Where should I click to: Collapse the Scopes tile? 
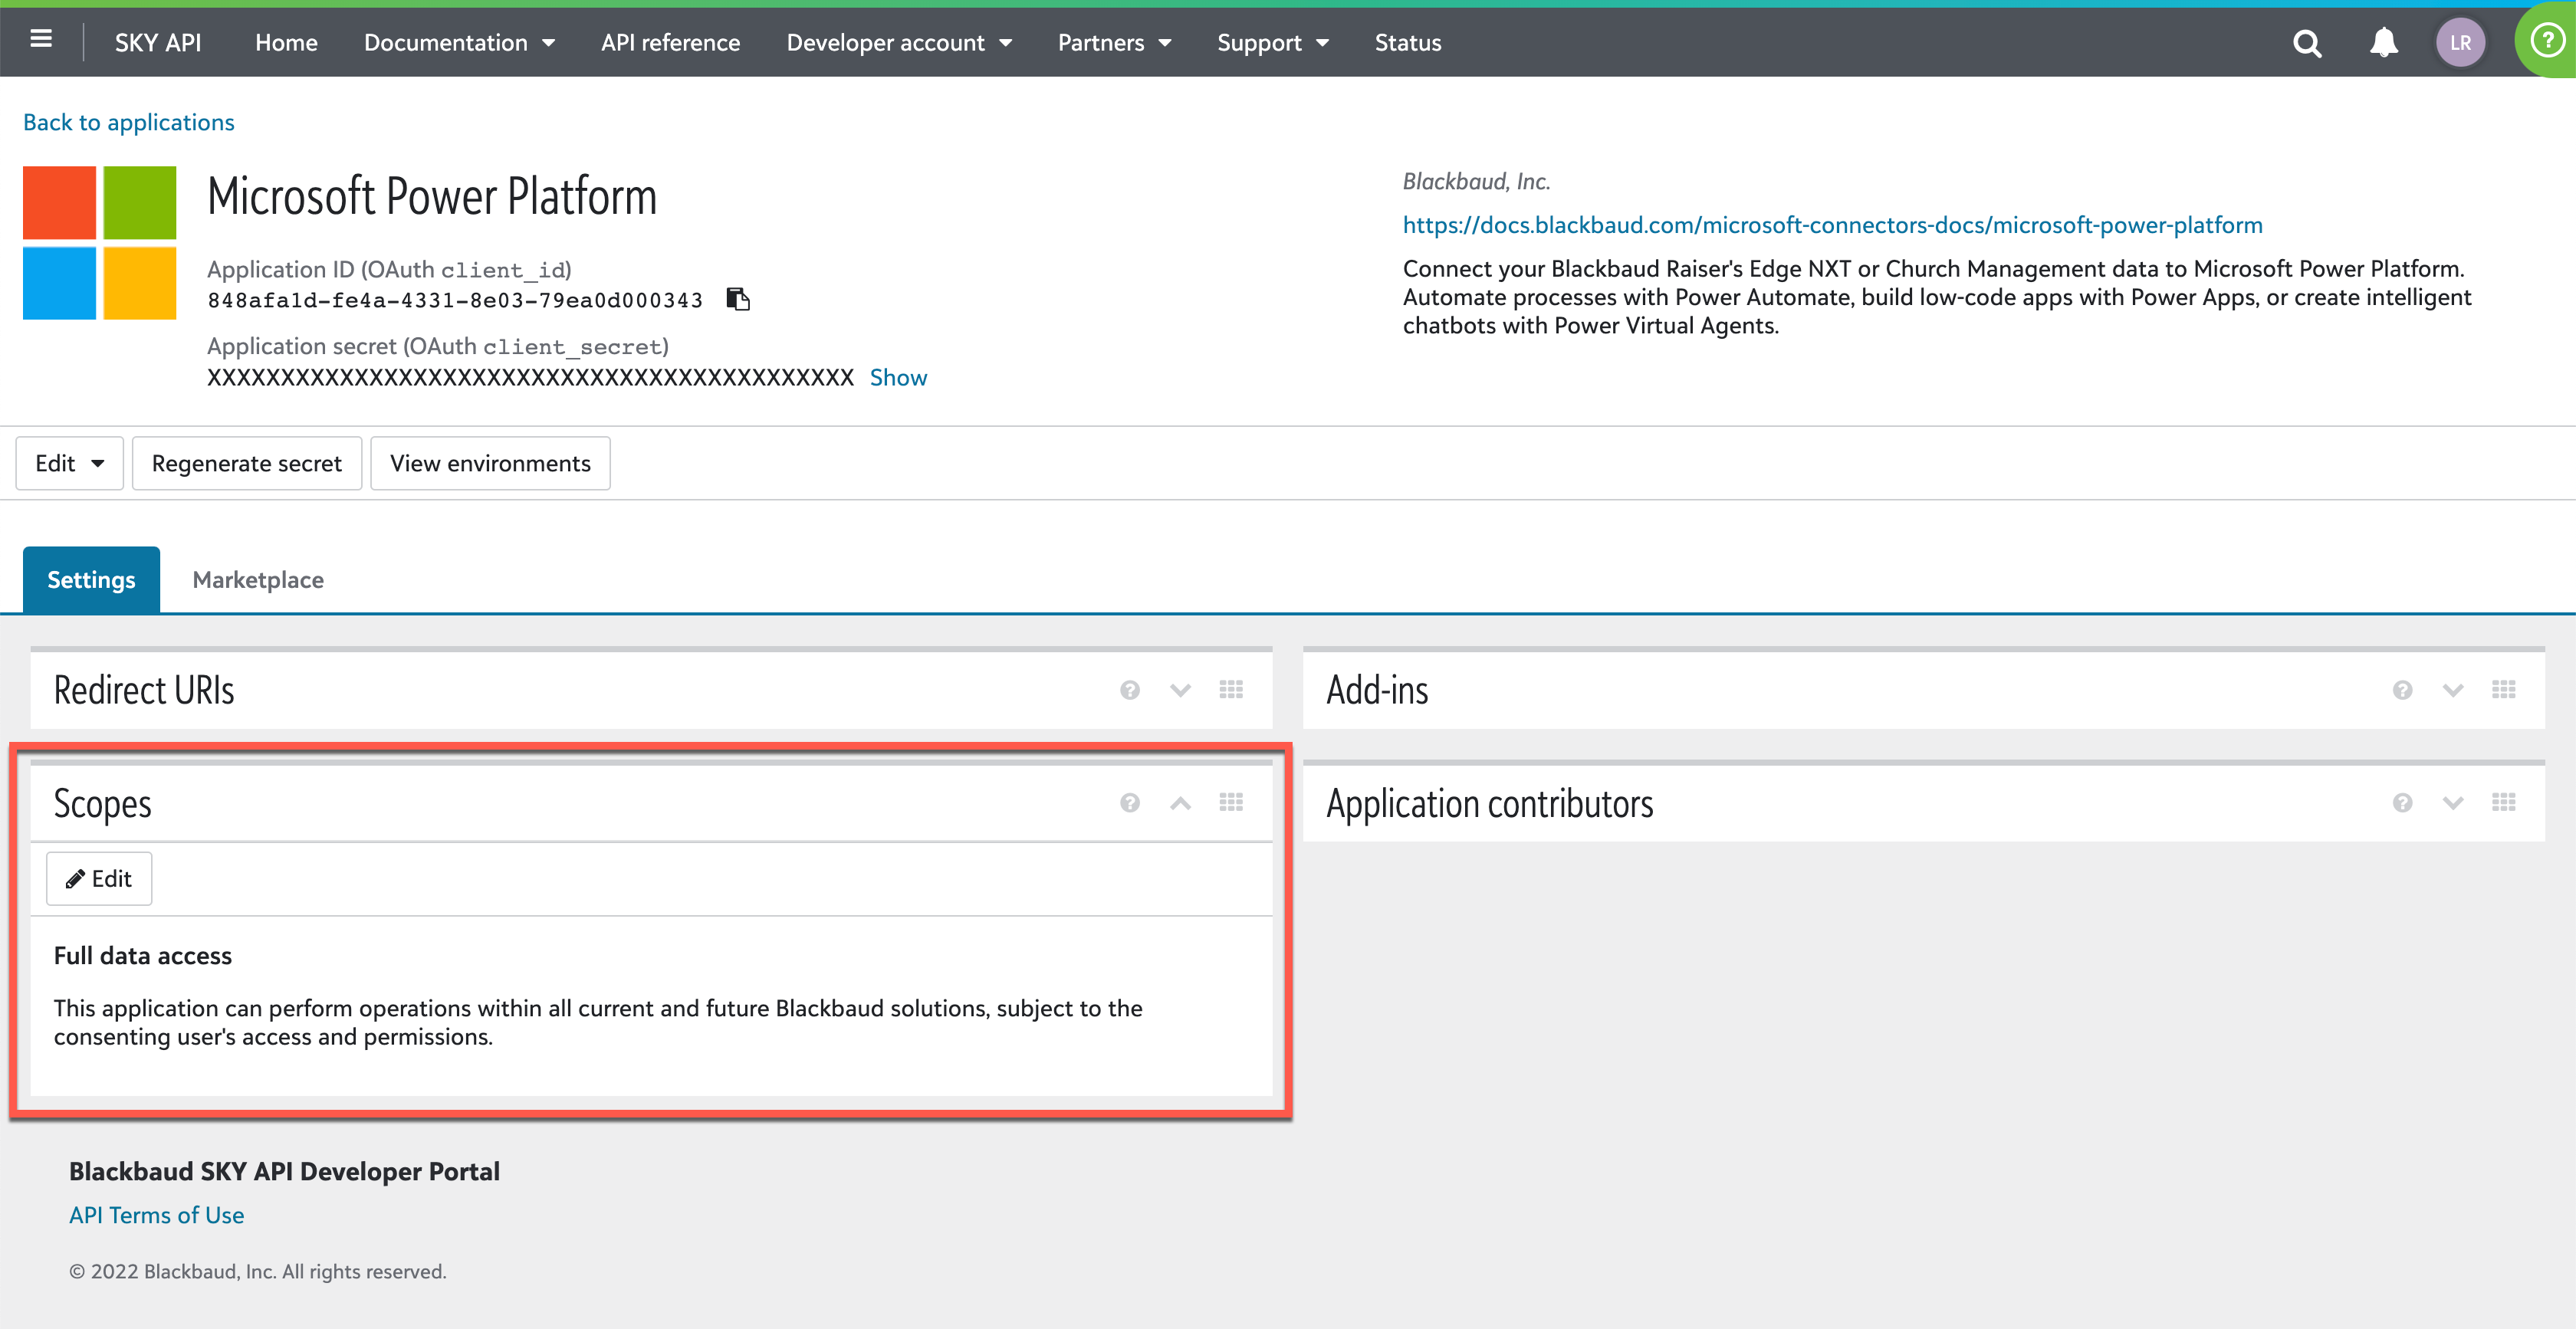pos(1180,803)
